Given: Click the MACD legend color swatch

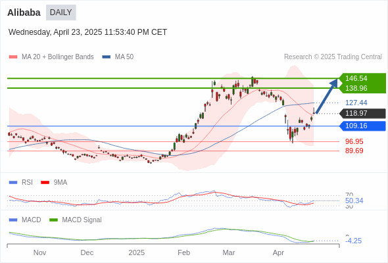Looking at the screenshot, I should click(13, 220).
